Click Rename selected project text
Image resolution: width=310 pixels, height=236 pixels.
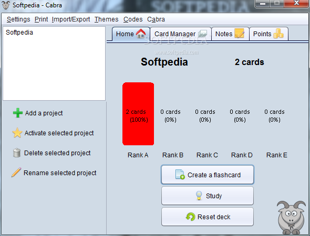click(x=60, y=173)
